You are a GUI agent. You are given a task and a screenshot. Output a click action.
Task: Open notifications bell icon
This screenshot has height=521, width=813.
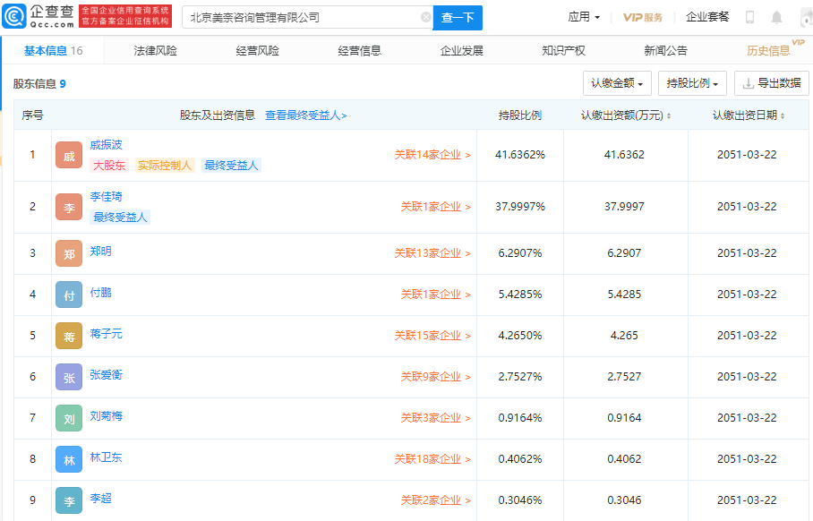point(776,17)
